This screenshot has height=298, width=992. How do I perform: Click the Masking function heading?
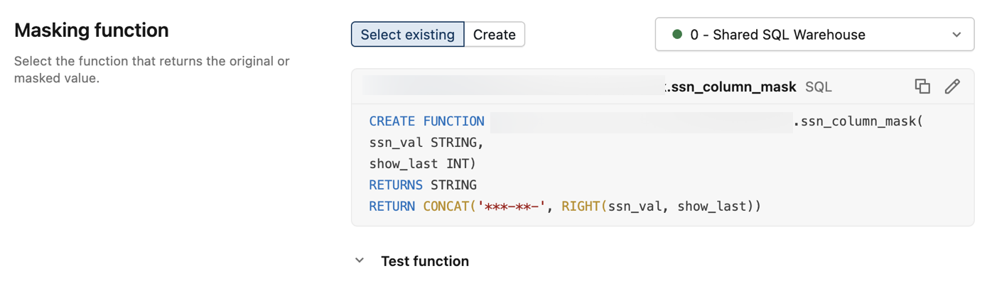(x=92, y=31)
